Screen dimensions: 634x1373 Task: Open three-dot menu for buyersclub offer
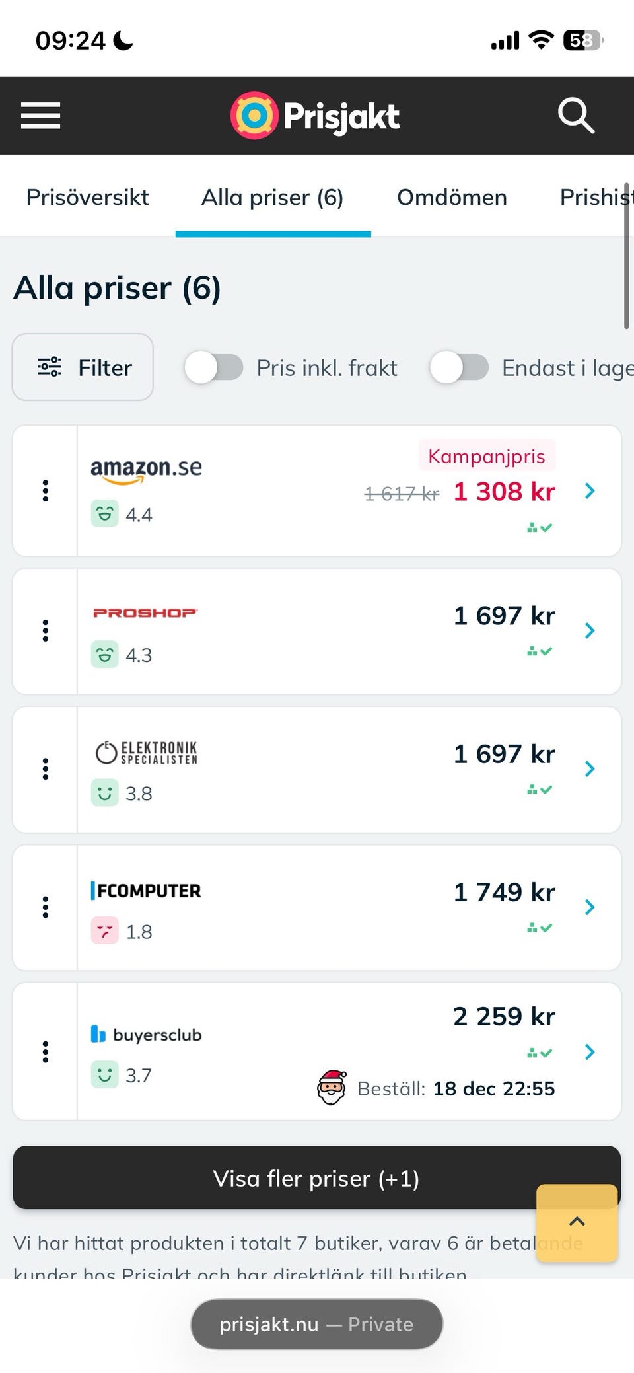tap(46, 1051)
